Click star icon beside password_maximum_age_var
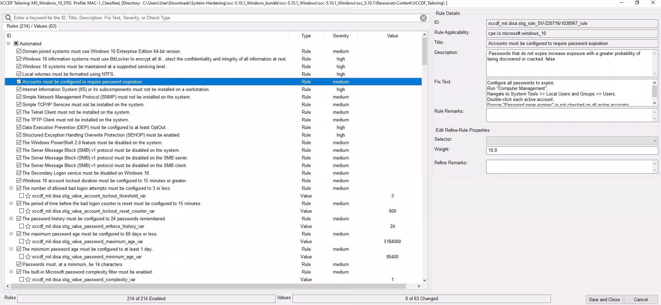Viewport: 661px width, 305px height. point(28,242)
